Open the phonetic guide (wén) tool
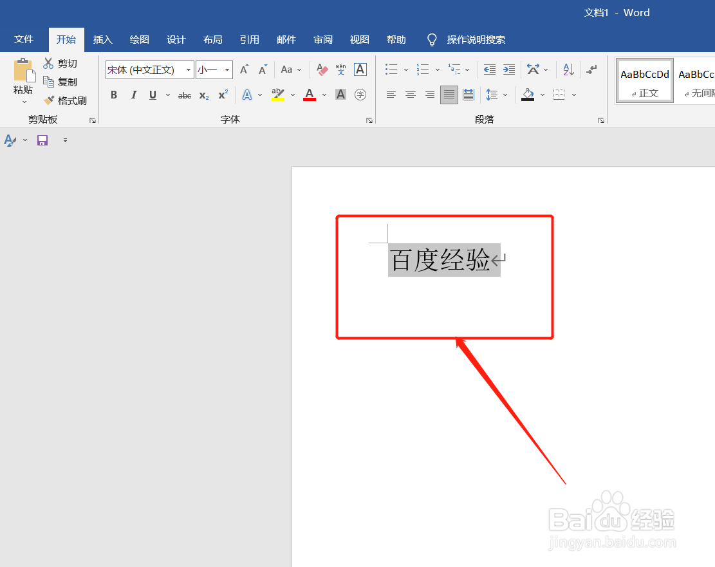This screenshot has width=715, height=567. pos(340,70)
